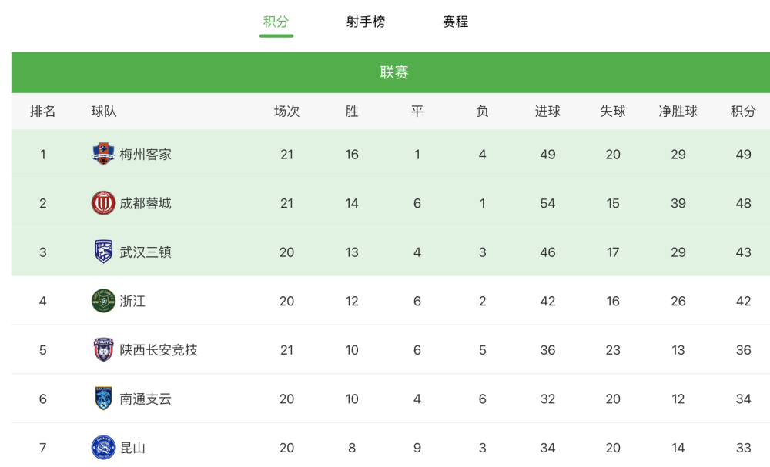Click the 昆山 blue team logo
Viewport: 770px width, 467px height.
pyautogui.click(x=103, y=447)
